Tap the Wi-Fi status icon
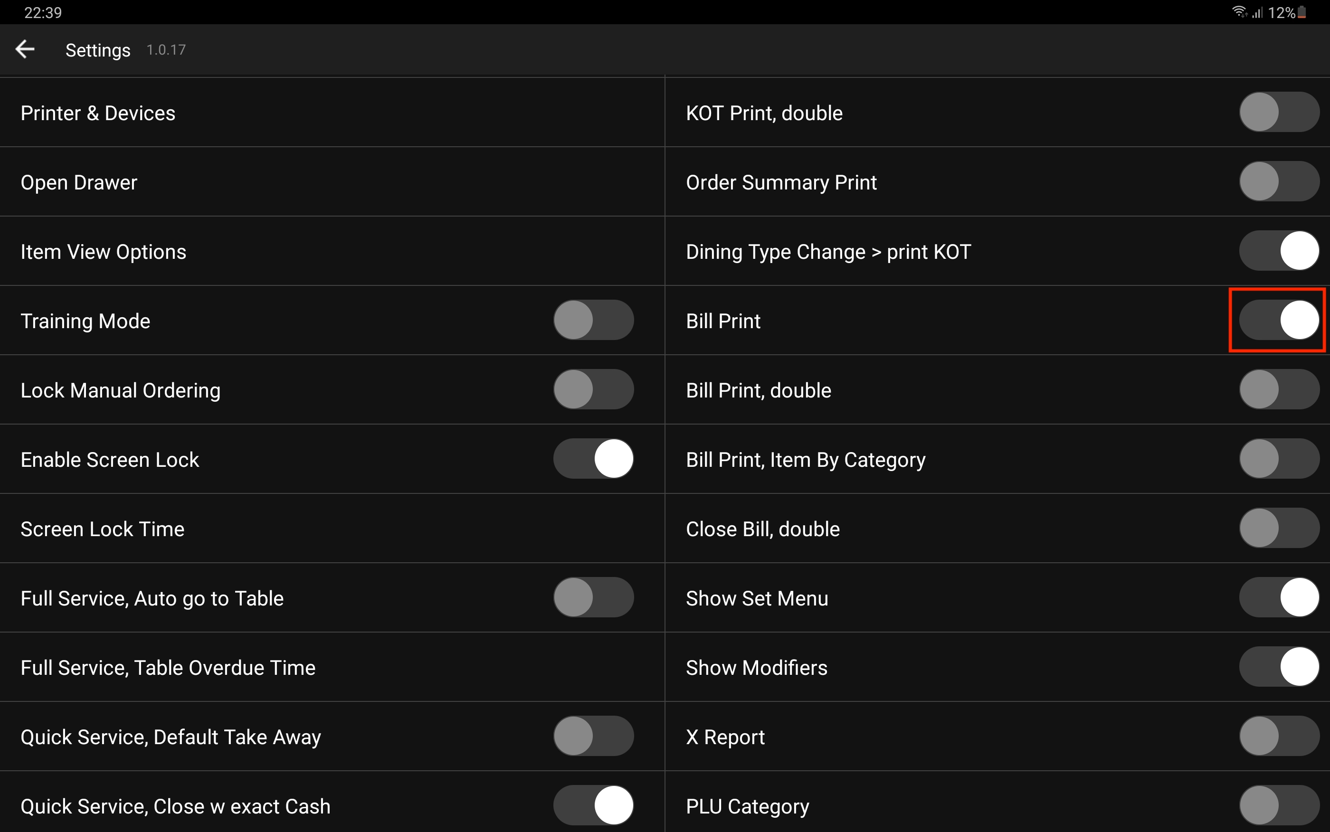 tap(1239, 12)
